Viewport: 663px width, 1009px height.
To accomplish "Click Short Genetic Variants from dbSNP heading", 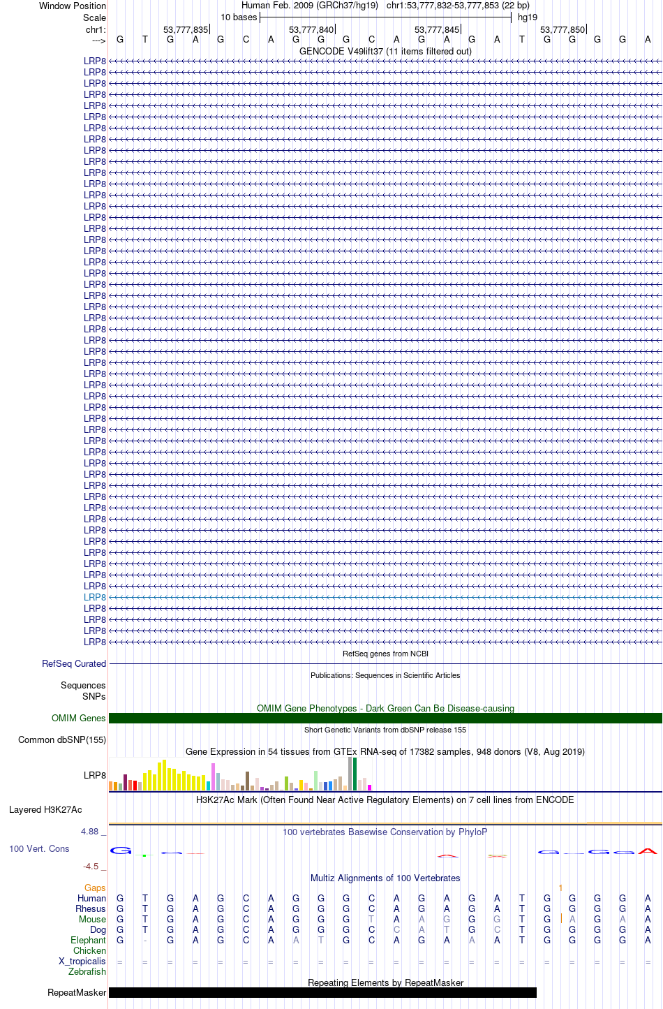I will [x=385, y=730].
